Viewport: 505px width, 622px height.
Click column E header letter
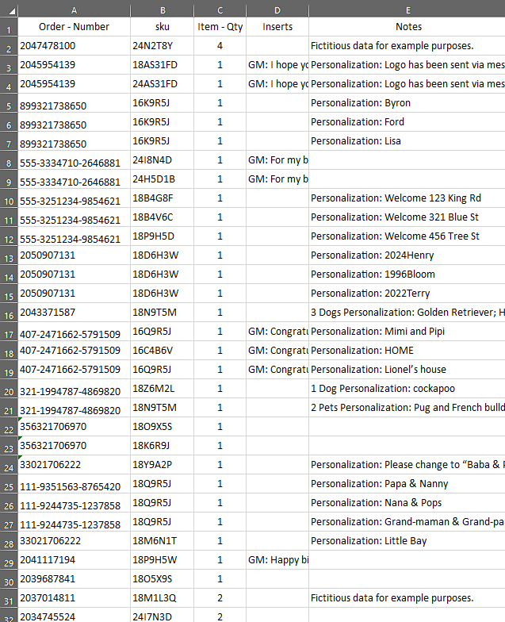[x=407, y=9]
